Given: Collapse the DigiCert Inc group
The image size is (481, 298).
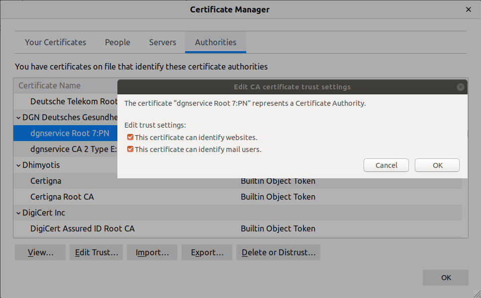Looking at the screenshot, I should point(18,213).
